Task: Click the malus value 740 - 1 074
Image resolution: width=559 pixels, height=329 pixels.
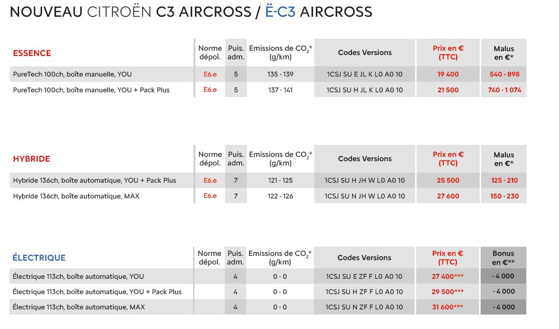Action: (504, 90)
